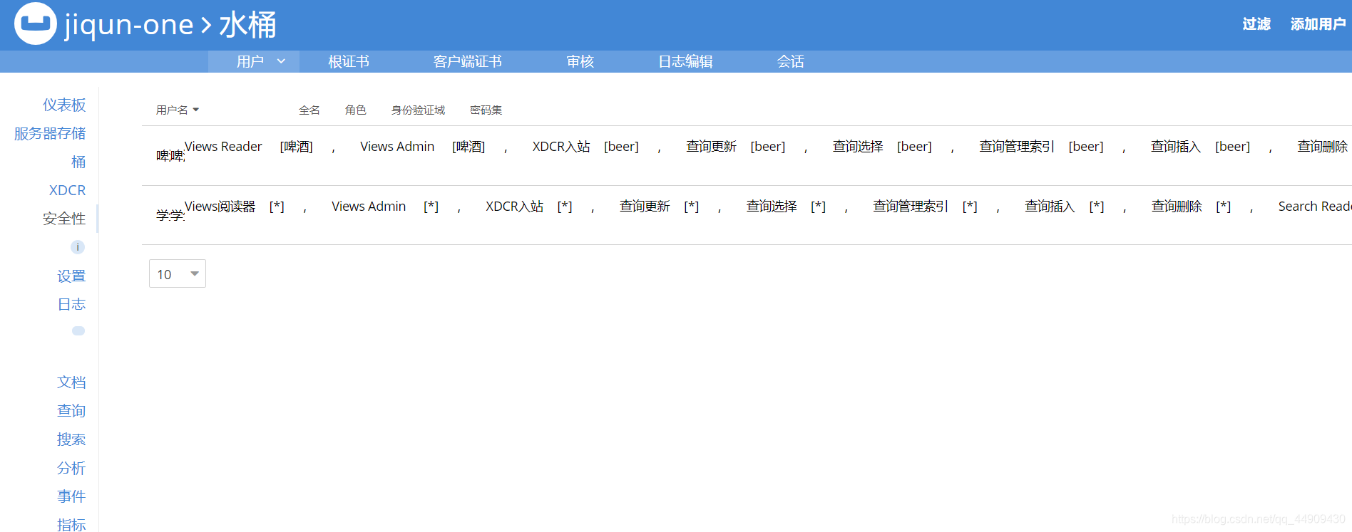
Task: Switch to the 根证书 tab
Action: pos(349,61)
